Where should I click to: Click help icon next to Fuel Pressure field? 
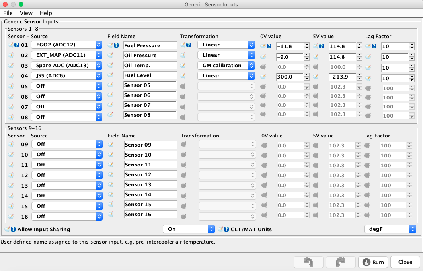[116, 45]
